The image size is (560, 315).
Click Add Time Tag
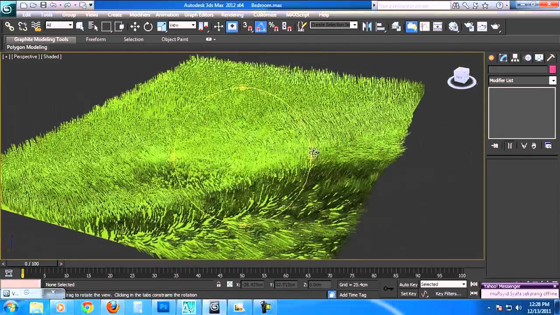pyautogui.click(x=353, y=295)
